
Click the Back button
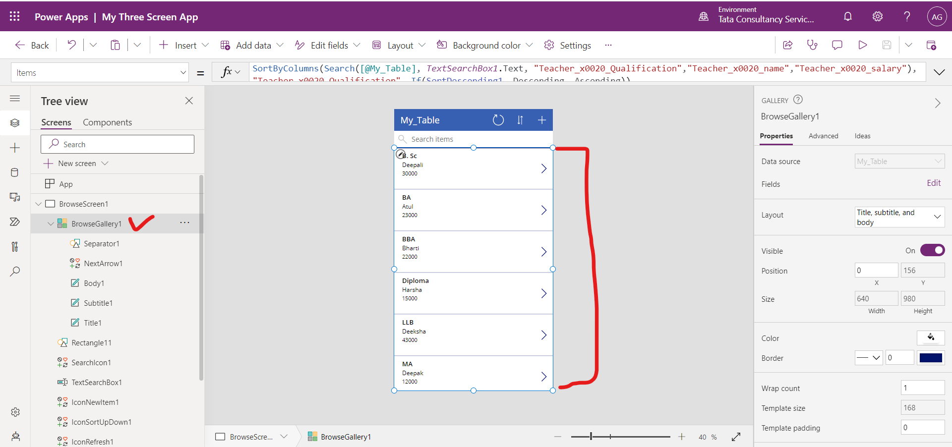32,45
